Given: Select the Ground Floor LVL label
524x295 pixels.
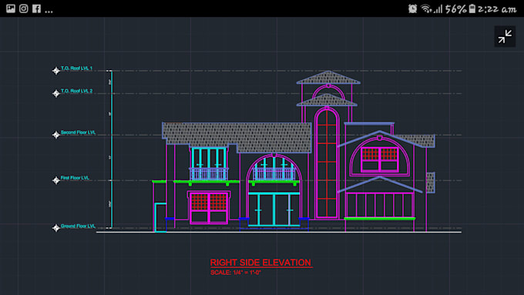Looking at the screenshot, I should [x=78, y=226].
